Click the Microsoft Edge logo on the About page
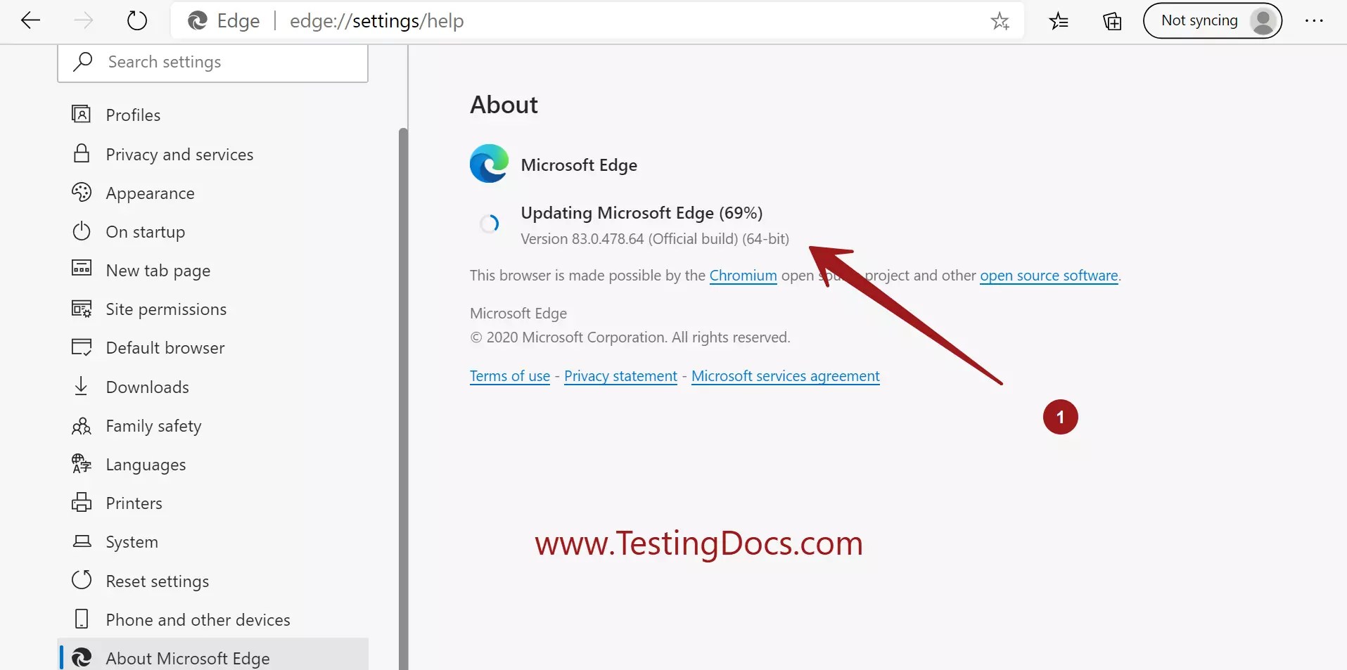Image resolution: width=1347 pixels, height=670 pixels. pos(488,164)
